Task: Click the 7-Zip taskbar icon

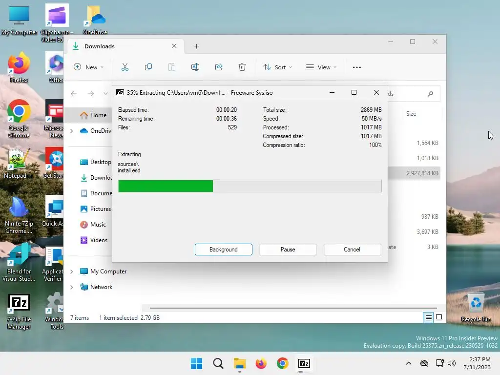Action: [304, 363]
